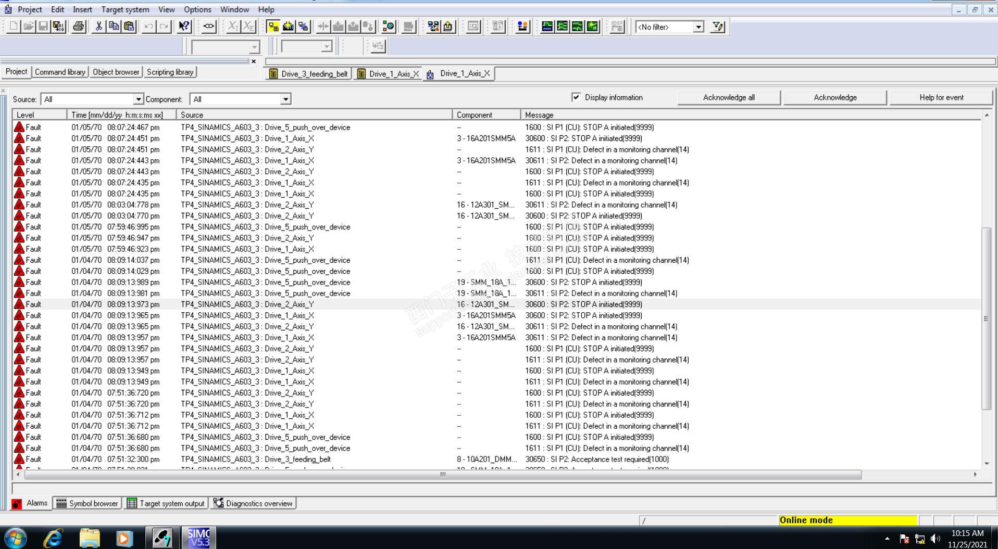
Task: Click the accessible nodes network icon
Action: tap(433, 27)
